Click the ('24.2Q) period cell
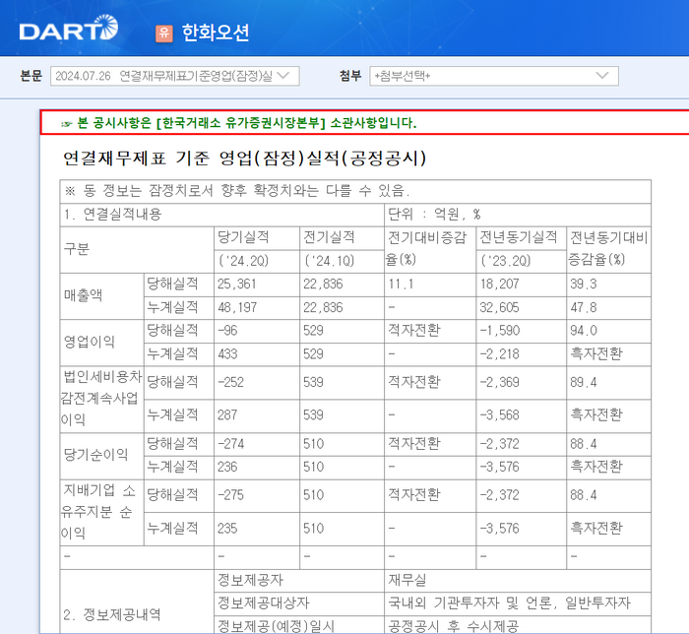The height and width of the screenshot is (634, 689). click(257, 262)
